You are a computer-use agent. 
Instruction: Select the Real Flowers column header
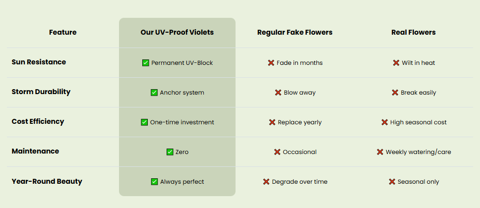[414, 33]
